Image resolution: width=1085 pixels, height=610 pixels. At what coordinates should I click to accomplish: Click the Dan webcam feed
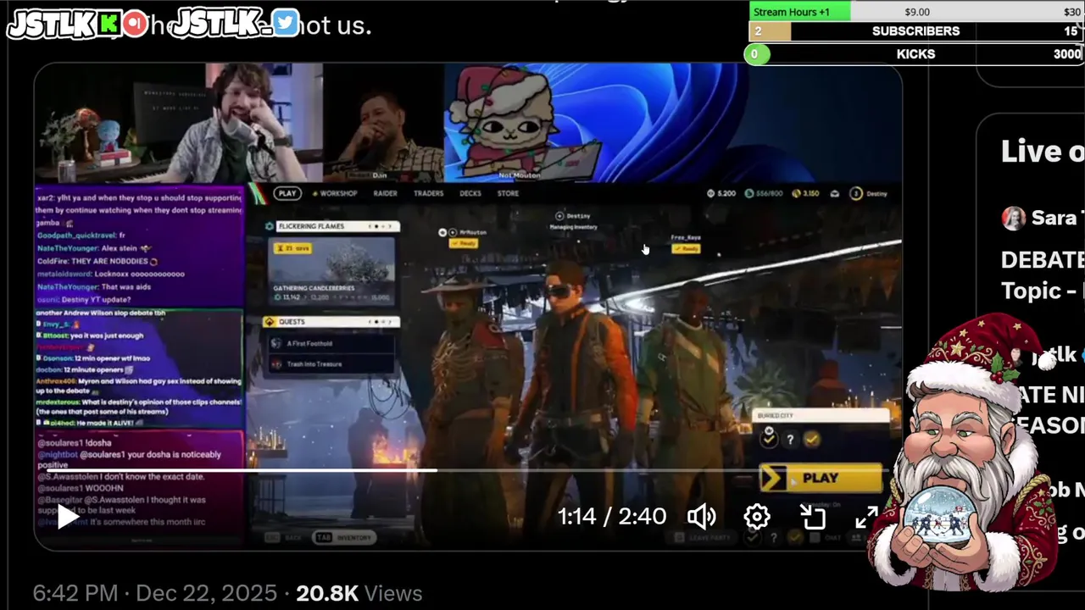point(383,123)
